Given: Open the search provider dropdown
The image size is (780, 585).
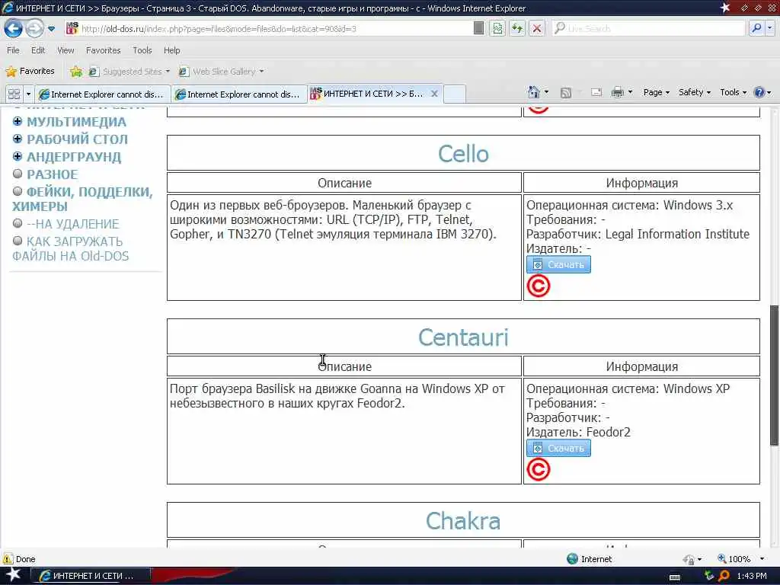Looking at the screenshot, I should click(770, 28).
